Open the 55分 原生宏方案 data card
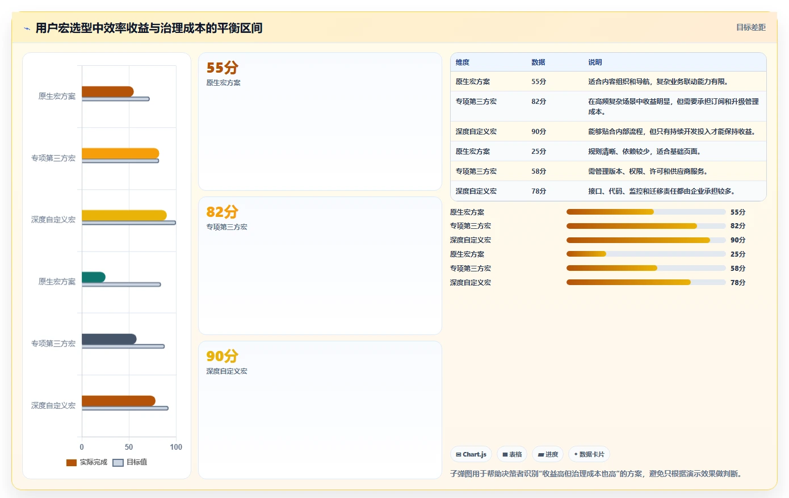This screenshot has width=789, height=498. point(320,122)
